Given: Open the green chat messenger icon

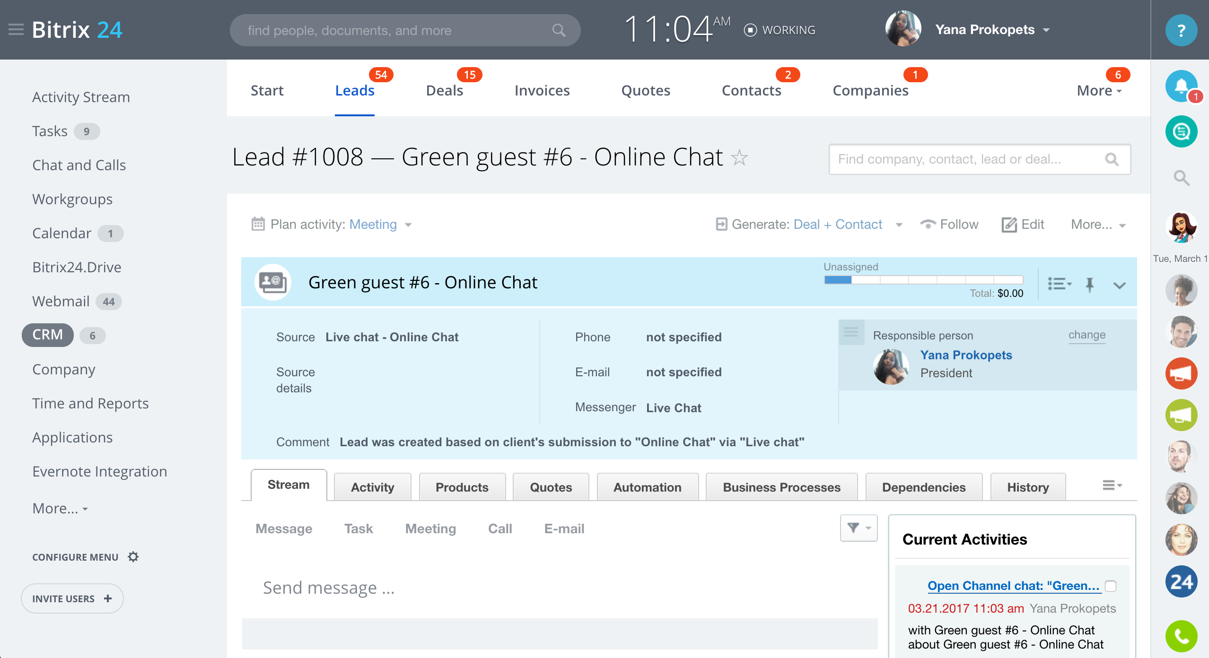Looking at the screenshot, I should click(x=1181, y=131).
